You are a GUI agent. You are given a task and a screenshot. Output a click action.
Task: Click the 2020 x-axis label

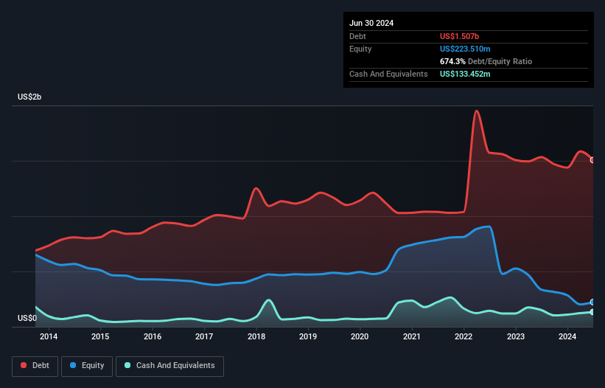360,336
